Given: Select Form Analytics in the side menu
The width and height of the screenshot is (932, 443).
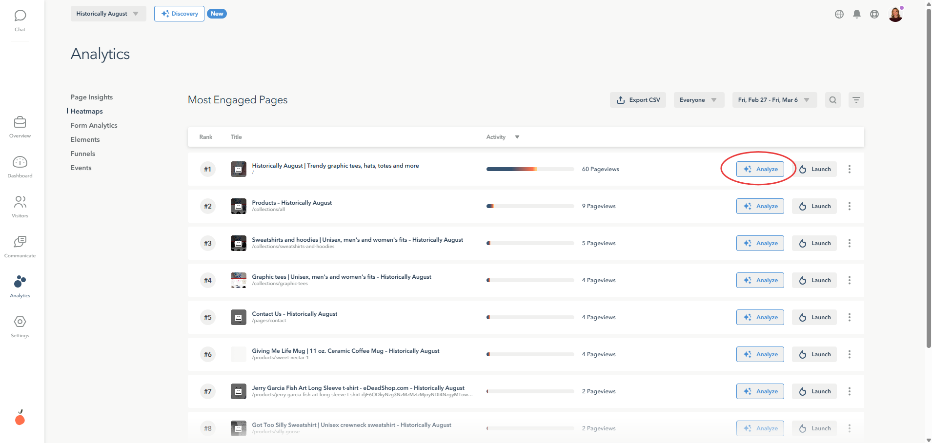Looking at the screenshot, I should point(94,125).
